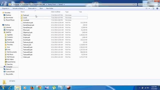
Task: Select the Textures03.pak file
Action: click(54, 52)
